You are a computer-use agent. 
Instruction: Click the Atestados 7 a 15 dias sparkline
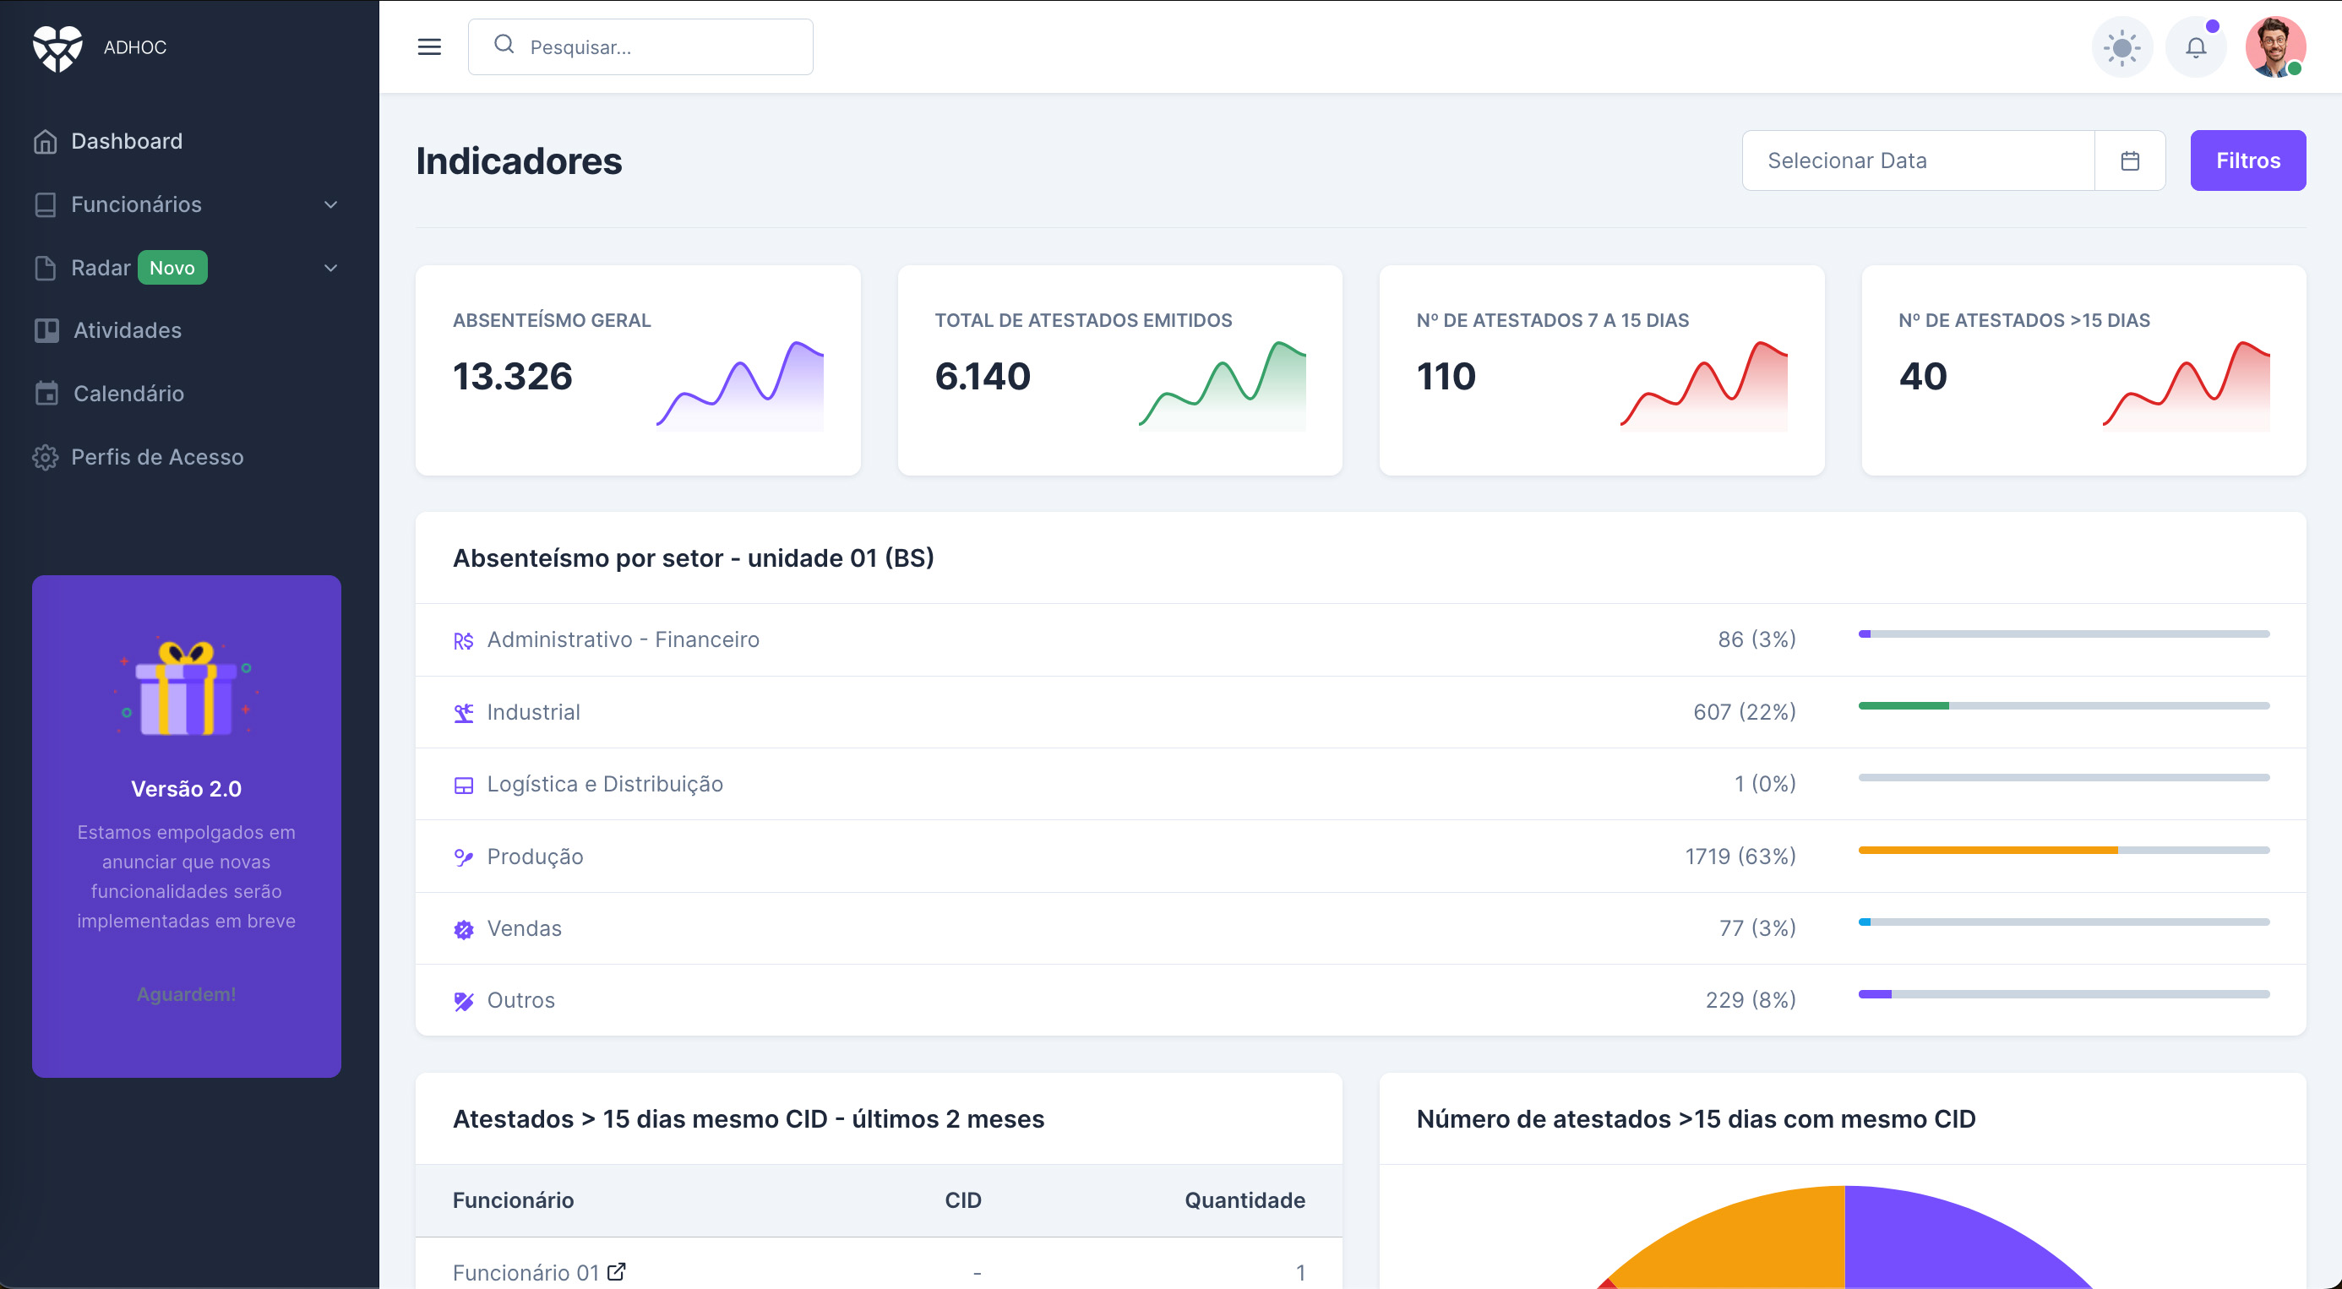pos(1704,385)
